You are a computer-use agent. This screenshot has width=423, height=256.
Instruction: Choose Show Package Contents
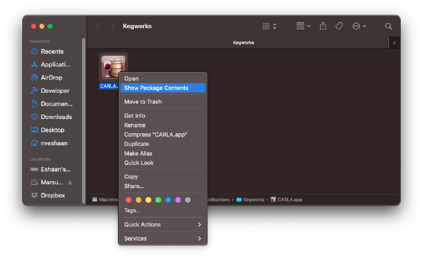[x=163, y=88]
